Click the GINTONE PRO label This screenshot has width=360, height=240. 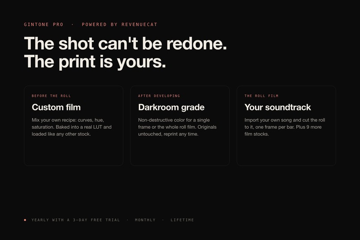(x=44, y=24)
